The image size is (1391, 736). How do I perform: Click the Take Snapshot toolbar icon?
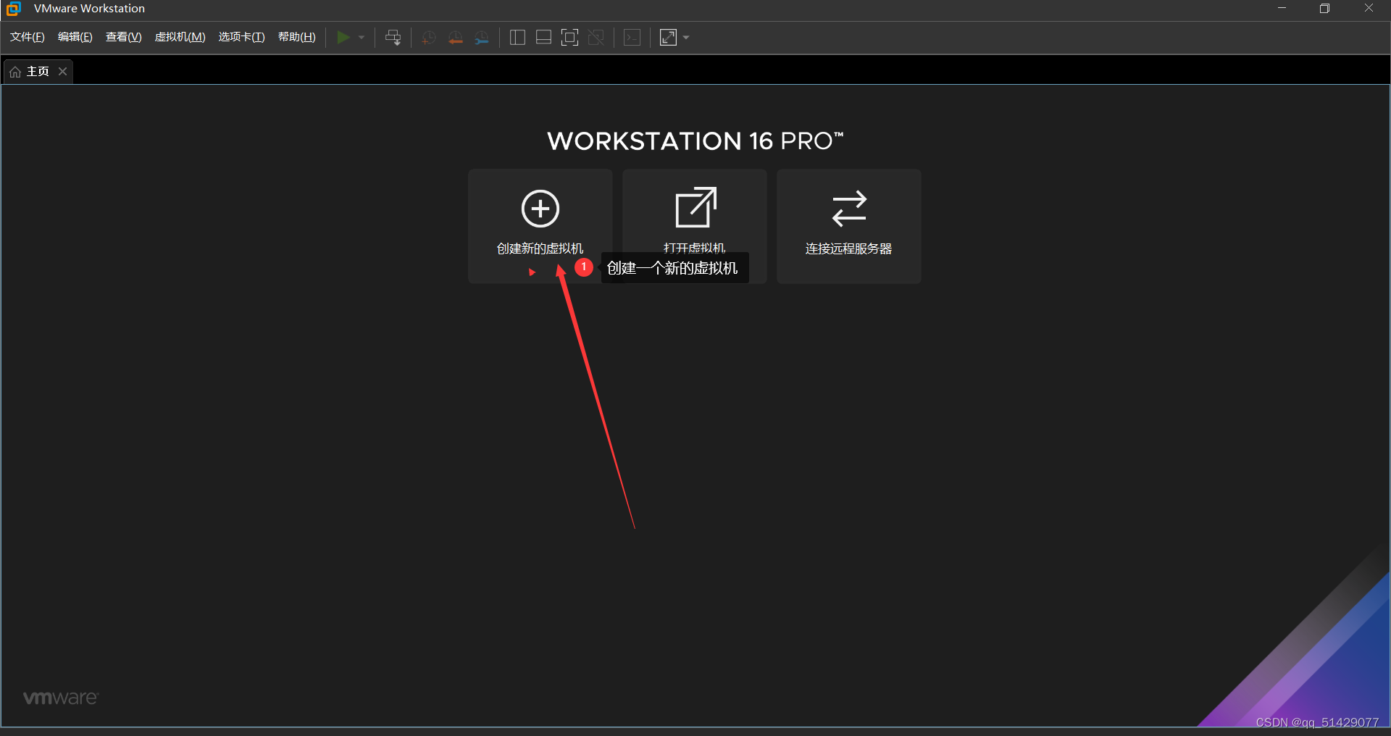point(428,38)
